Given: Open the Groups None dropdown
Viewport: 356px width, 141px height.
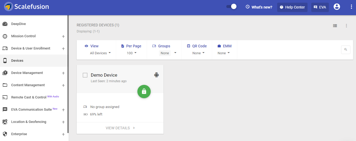Looking at the screenshot, I should coord(168,53).
